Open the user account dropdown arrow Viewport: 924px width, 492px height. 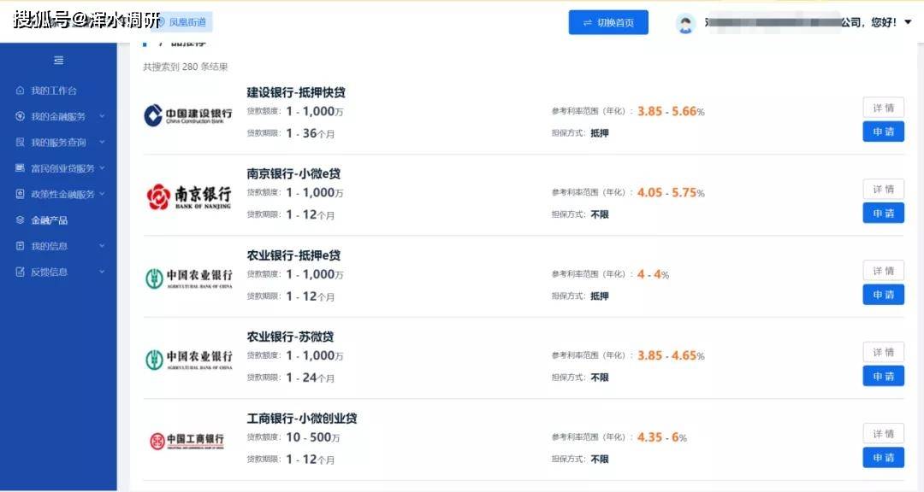[x=908, y=22]
